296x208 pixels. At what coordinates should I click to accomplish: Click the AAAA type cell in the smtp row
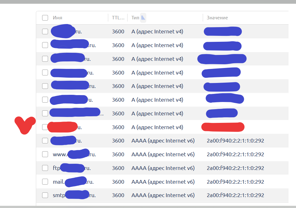pyautogui.click(x=163, y=195)
